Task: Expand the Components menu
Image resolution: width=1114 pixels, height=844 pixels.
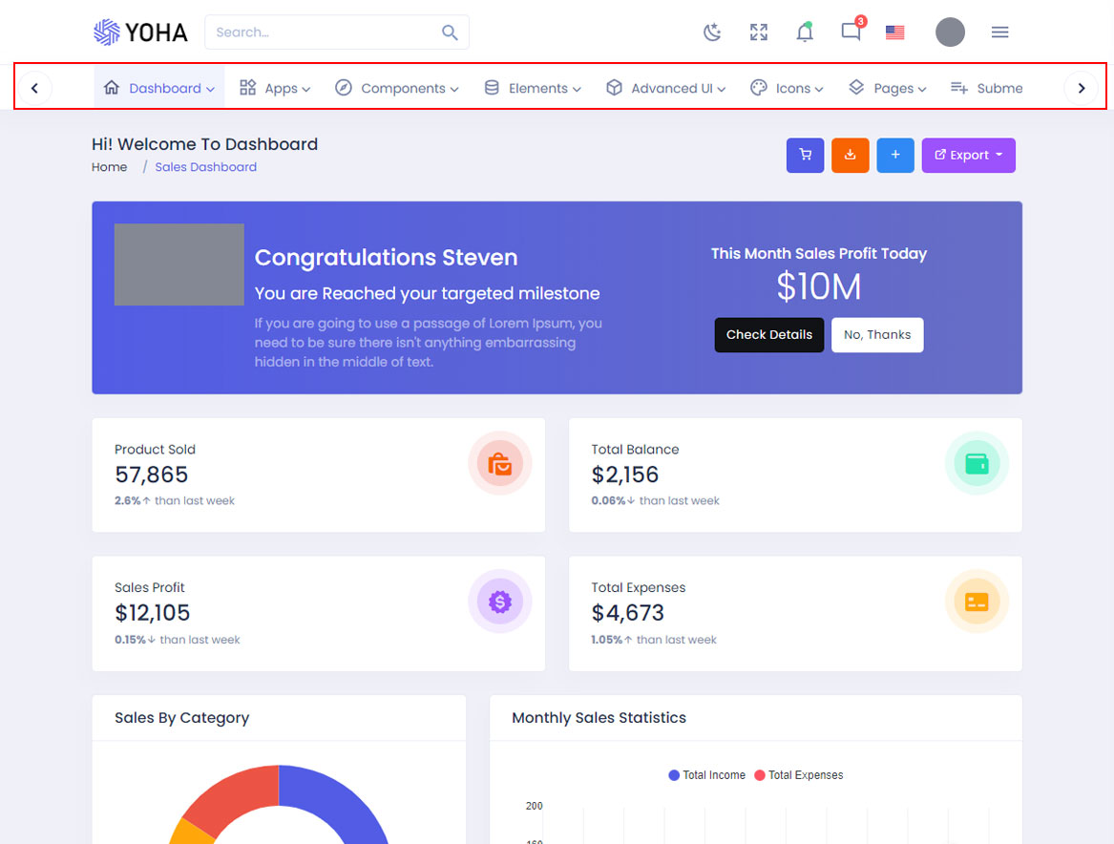Action: coord(396,88)
